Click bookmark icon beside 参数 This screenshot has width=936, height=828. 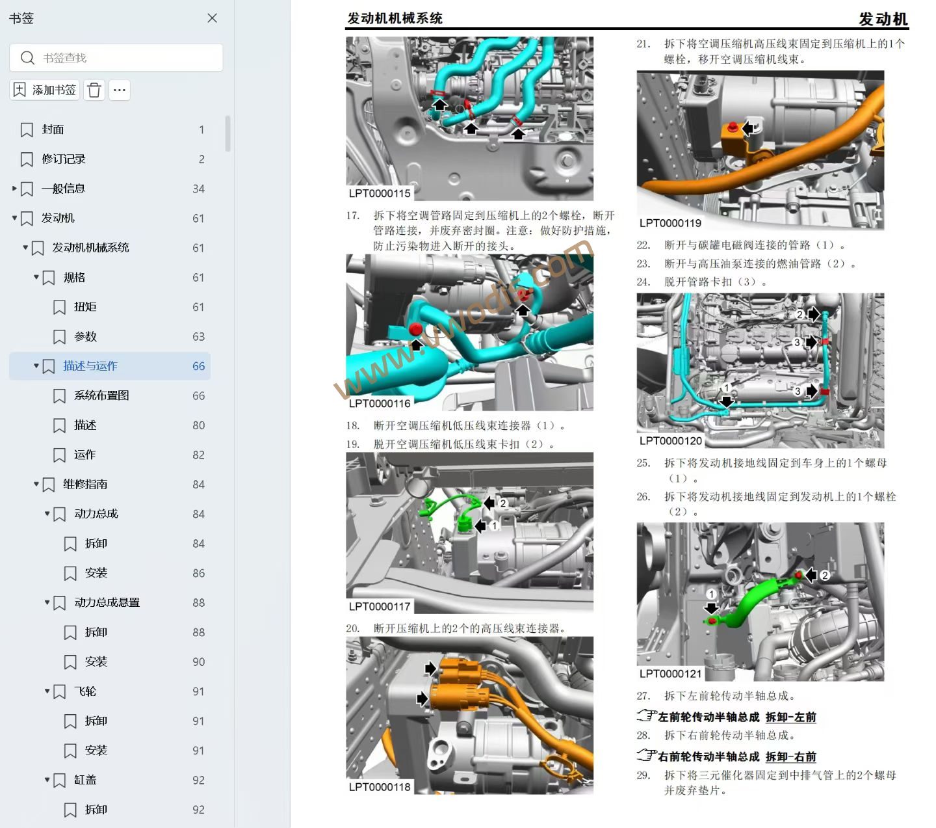pos(59,336)
